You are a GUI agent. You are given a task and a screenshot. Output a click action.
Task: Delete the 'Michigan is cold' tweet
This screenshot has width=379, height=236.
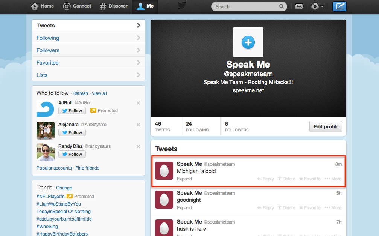(287, 179)
